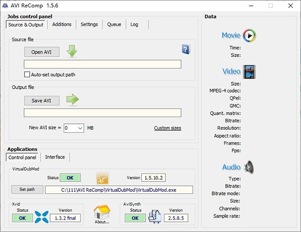Open the Settings tab
Image resolution: width=301 pixels, height=232 pixels.
coord(89,24)
